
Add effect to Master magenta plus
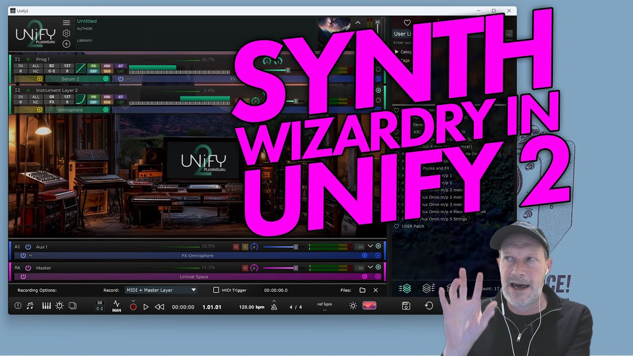378,277
